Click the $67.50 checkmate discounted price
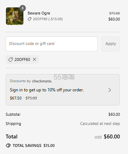Viewport: 128px width, 154px height. click(16, 98)
